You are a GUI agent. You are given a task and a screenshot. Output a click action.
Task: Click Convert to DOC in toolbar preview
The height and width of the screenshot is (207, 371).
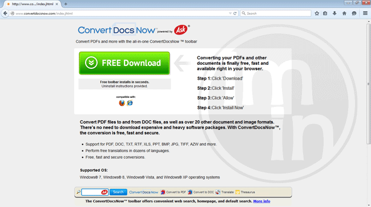coord(201,192)
